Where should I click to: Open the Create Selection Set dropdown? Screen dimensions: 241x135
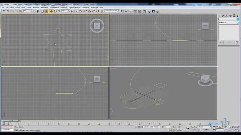(112, 11)
